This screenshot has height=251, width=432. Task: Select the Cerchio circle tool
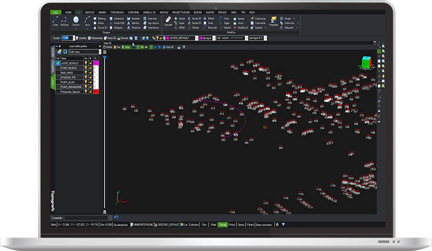[x=76, y=20]
